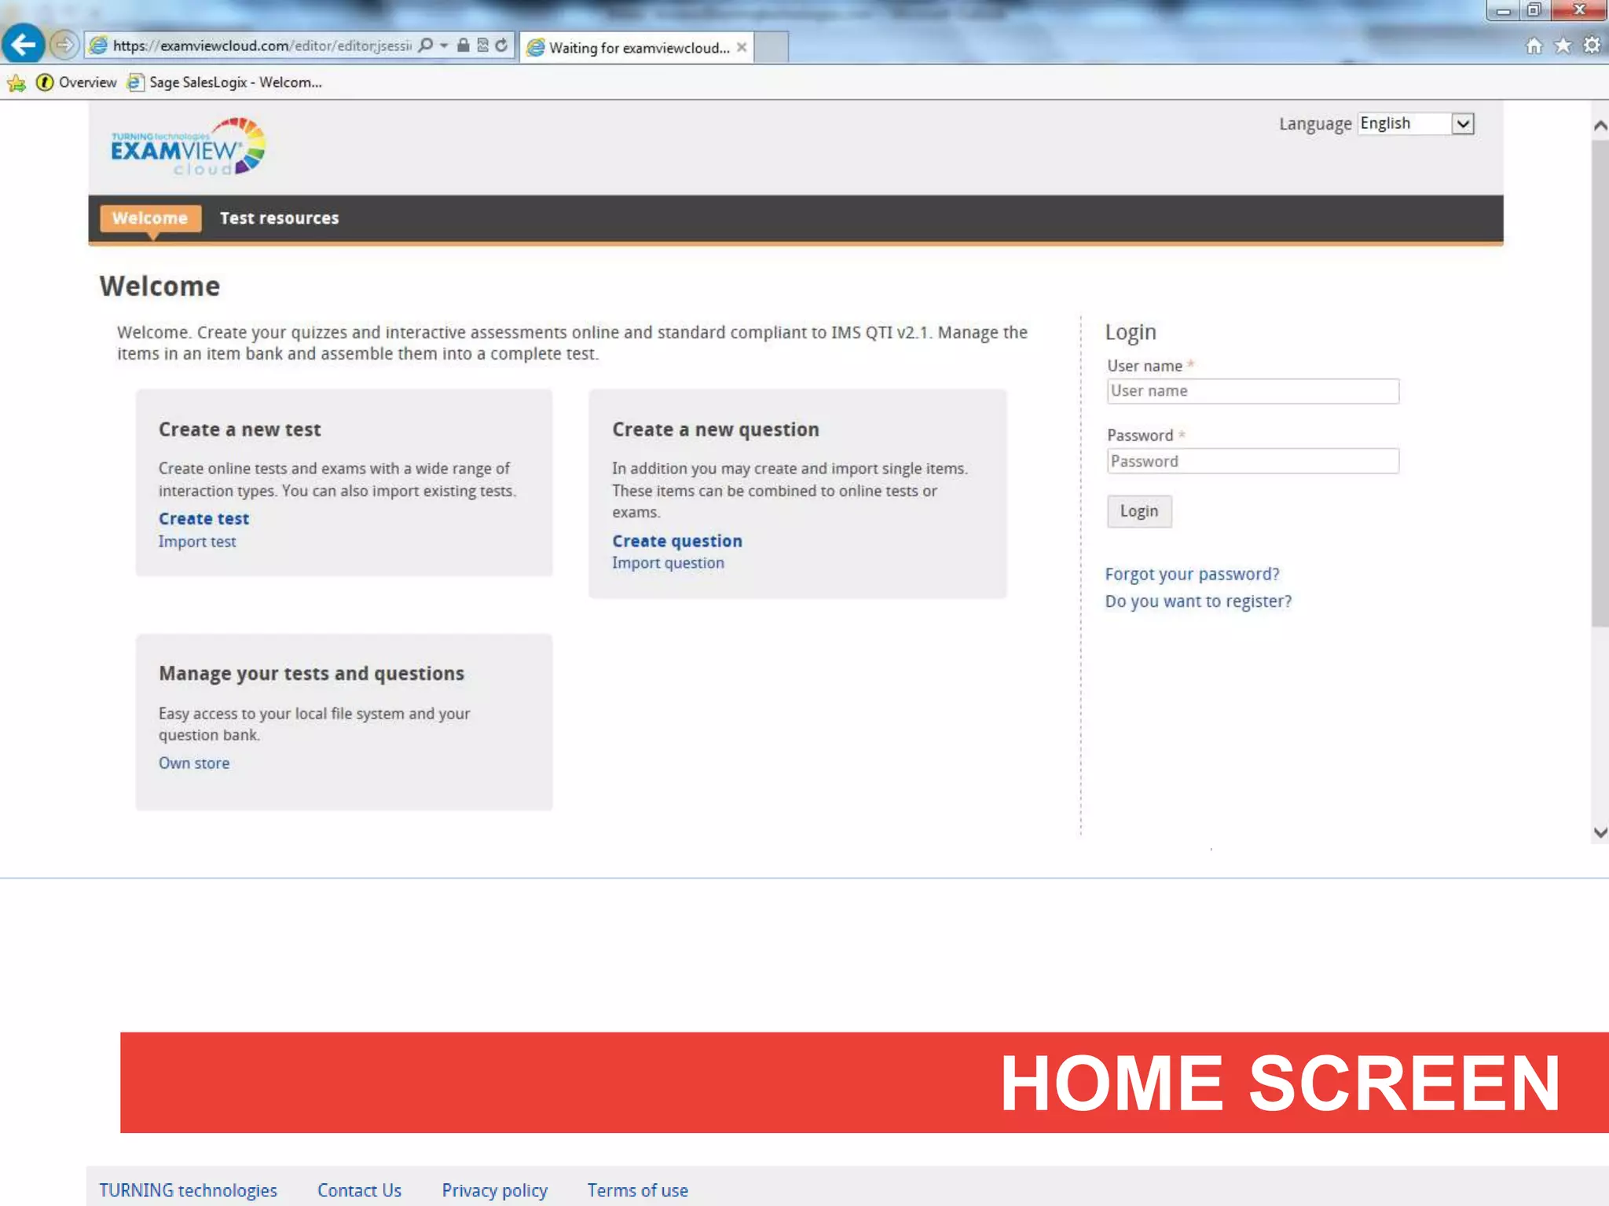The width and height of the screenshot is (1609, 1206).
Task: Click the ExamView Cloud logo
Action: pyautogui.click(x=189, y=147)
